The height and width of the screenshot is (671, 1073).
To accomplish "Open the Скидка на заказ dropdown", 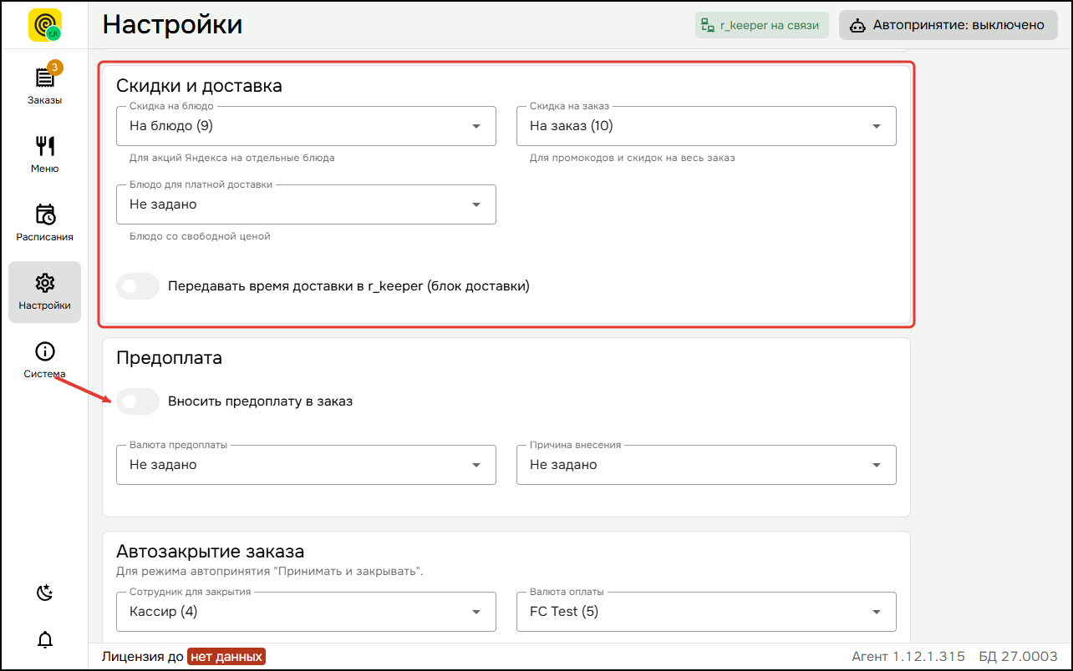I will click(706, 126).
